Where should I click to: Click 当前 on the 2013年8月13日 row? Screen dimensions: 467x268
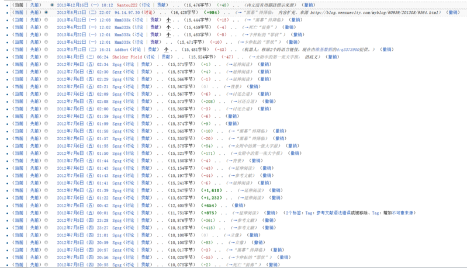(x=19, y=12)
